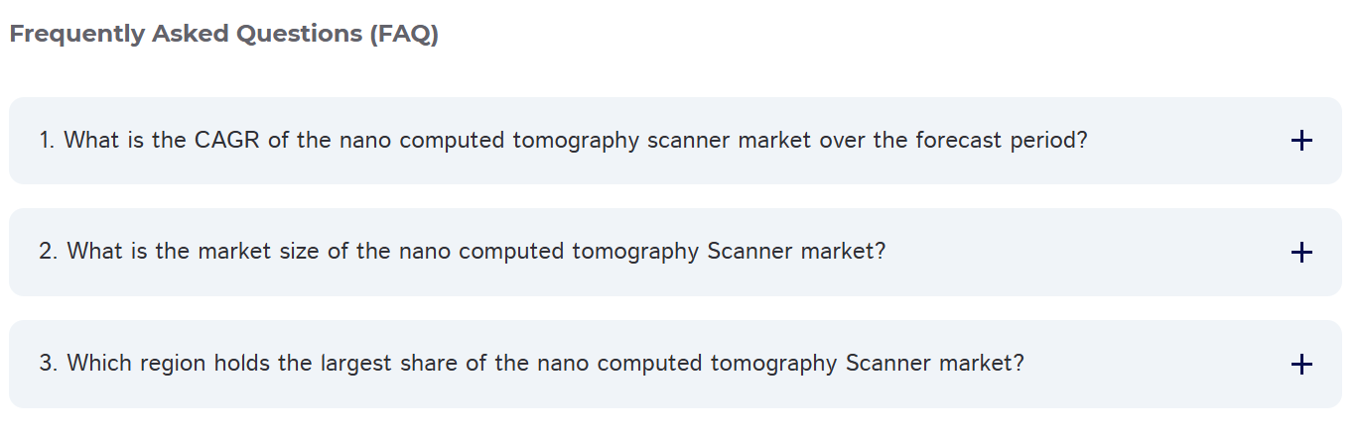The height and width of the screenshot is (435, 1361).
Task: Click the number '3.' in the third question
Action: point(49,364)
